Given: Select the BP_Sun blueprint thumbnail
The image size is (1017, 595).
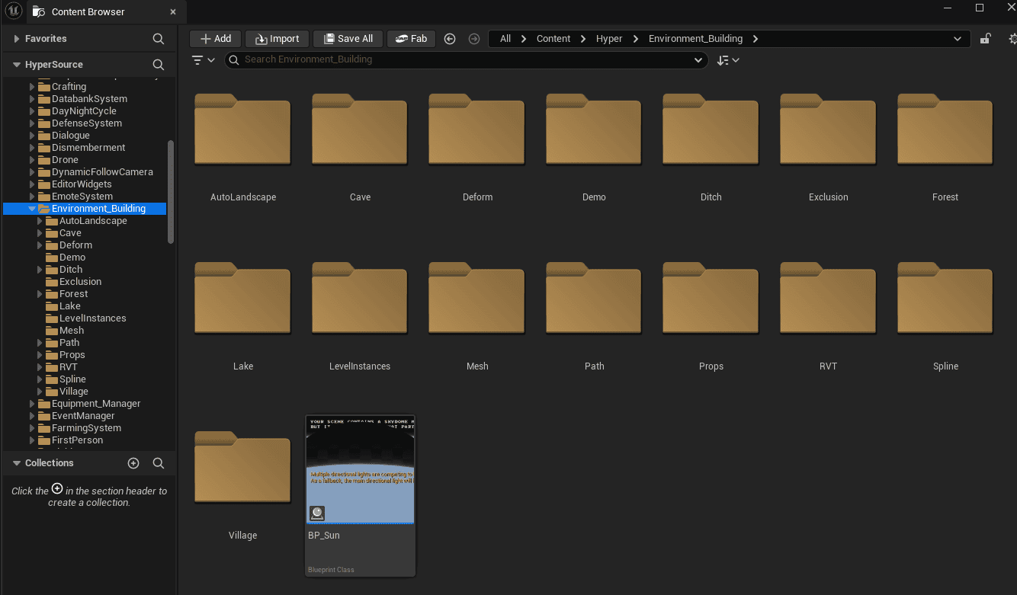Looking at the screenshot, I should click(360, 470).
